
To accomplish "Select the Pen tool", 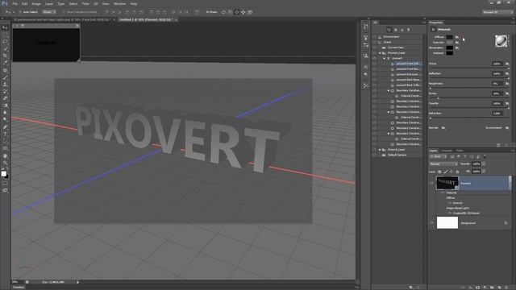I will pyautogui.click(x=5, y=127).
